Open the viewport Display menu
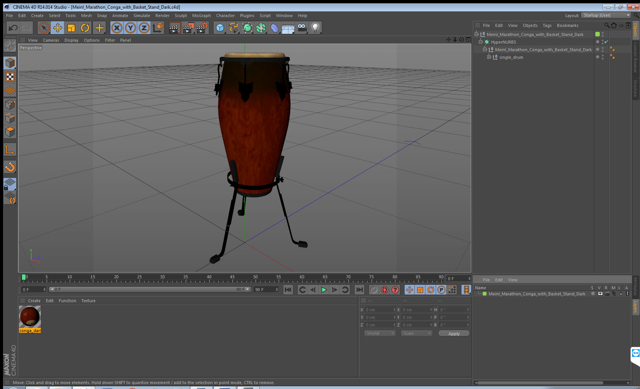Screen dimensions: 640x389 (x=71, y=40)
